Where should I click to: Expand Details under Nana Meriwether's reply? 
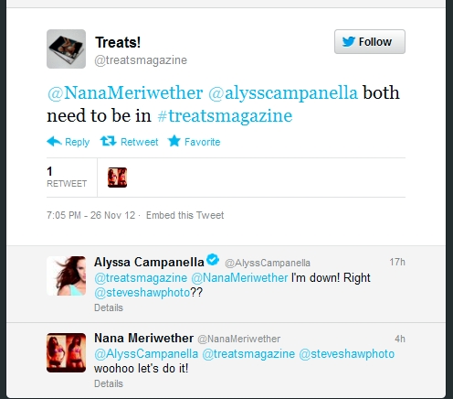[109, 383]
